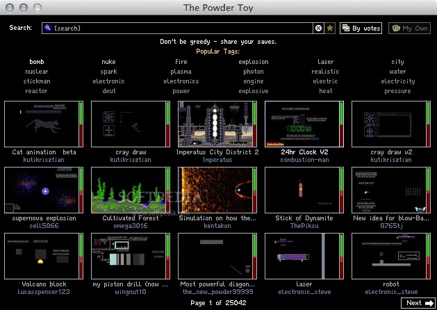Pick the reactor tag

pyautogui.click(x=36, y=91)
